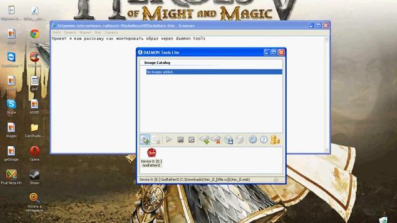The image size is (397, 223).
Task: Select the 'No images added.' row
Action: click(x=214, y=72)
